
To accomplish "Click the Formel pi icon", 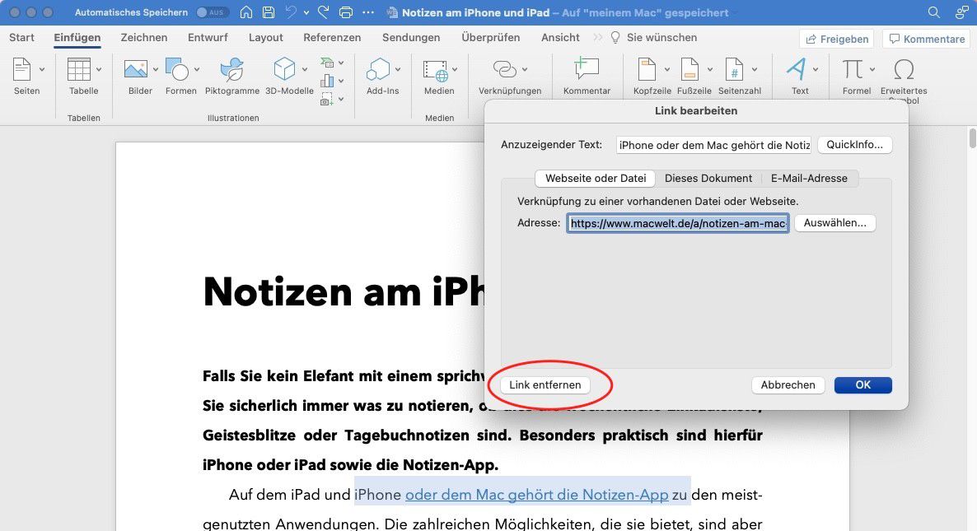I will click(853, 69).
